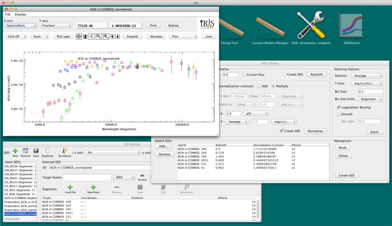Click the pan left arrow icon
392x226 pixels.
112,37
